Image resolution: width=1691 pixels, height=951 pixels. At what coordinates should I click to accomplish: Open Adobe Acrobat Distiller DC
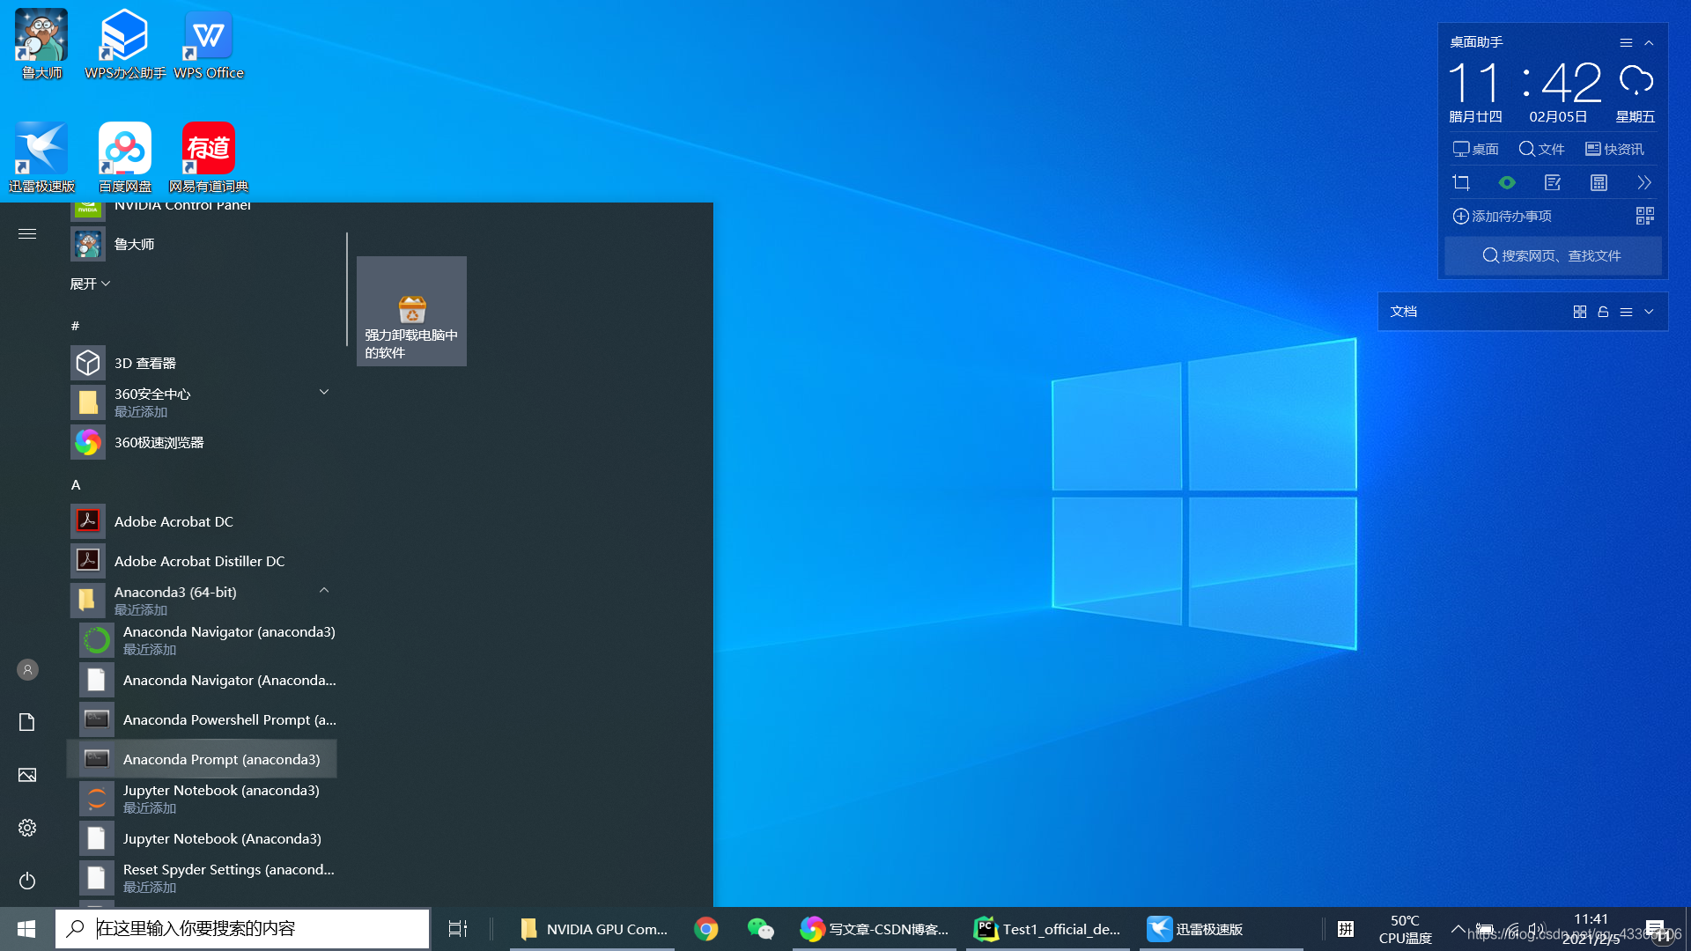tap(203, 561)
